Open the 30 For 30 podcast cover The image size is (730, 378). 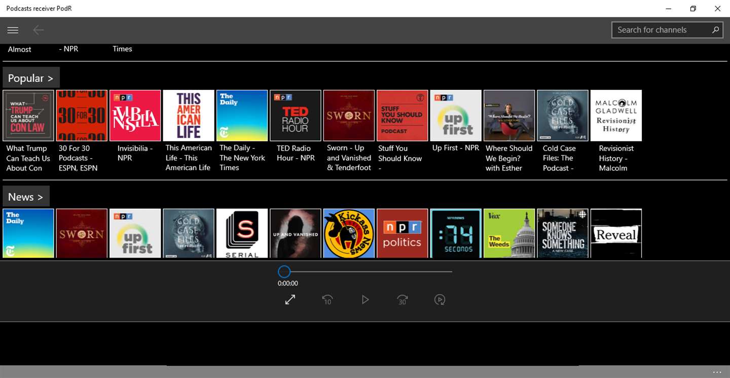[x=82, y=116]
